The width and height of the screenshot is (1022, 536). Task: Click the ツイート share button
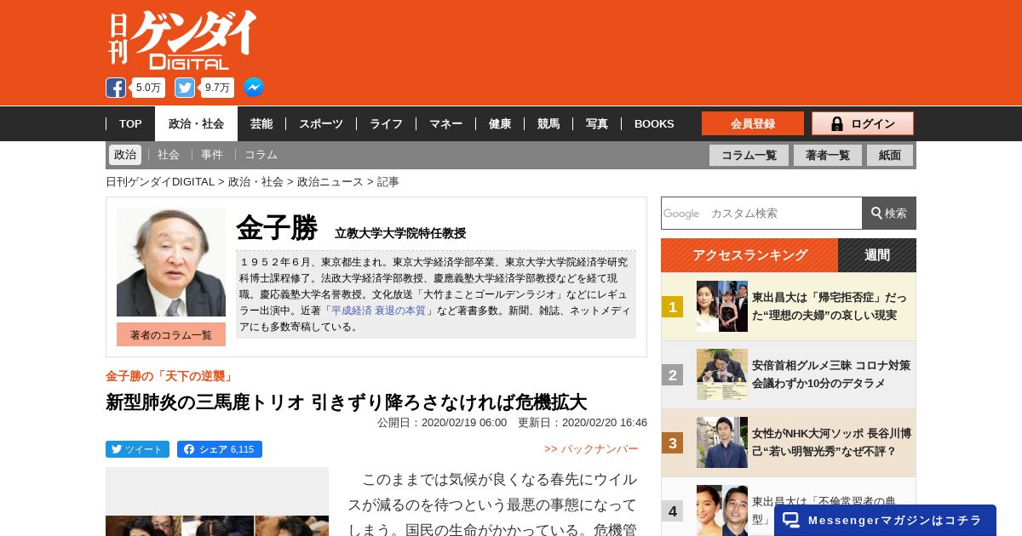[137, 449]
